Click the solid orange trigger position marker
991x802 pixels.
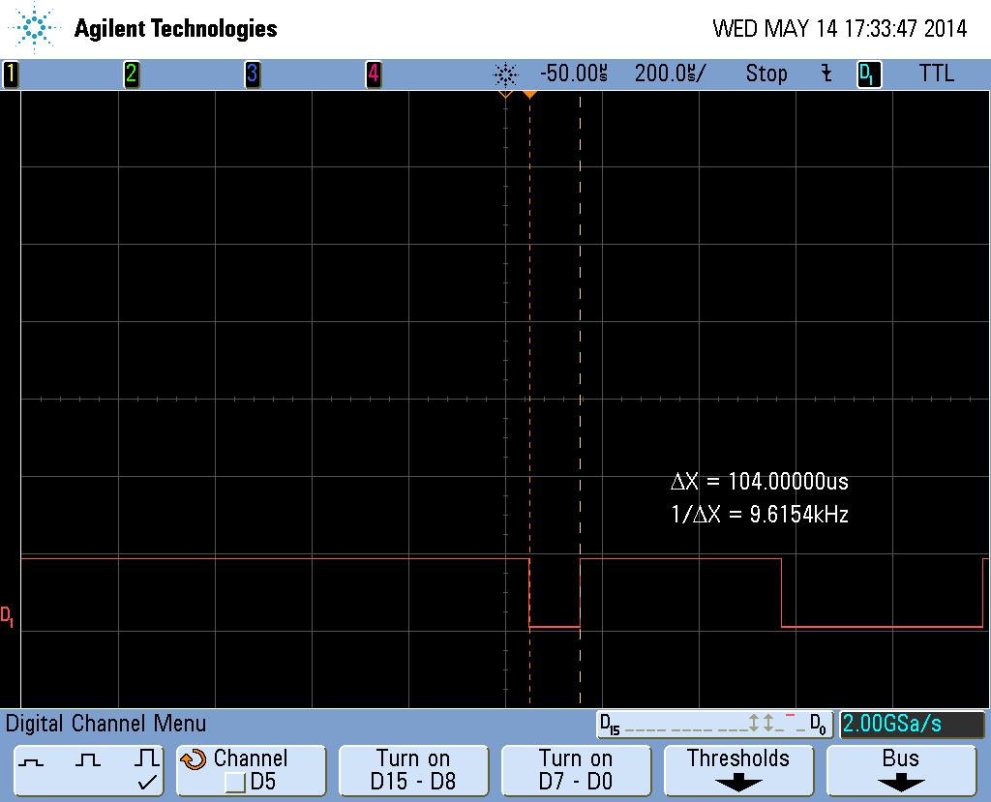click(x=529, y=94)
